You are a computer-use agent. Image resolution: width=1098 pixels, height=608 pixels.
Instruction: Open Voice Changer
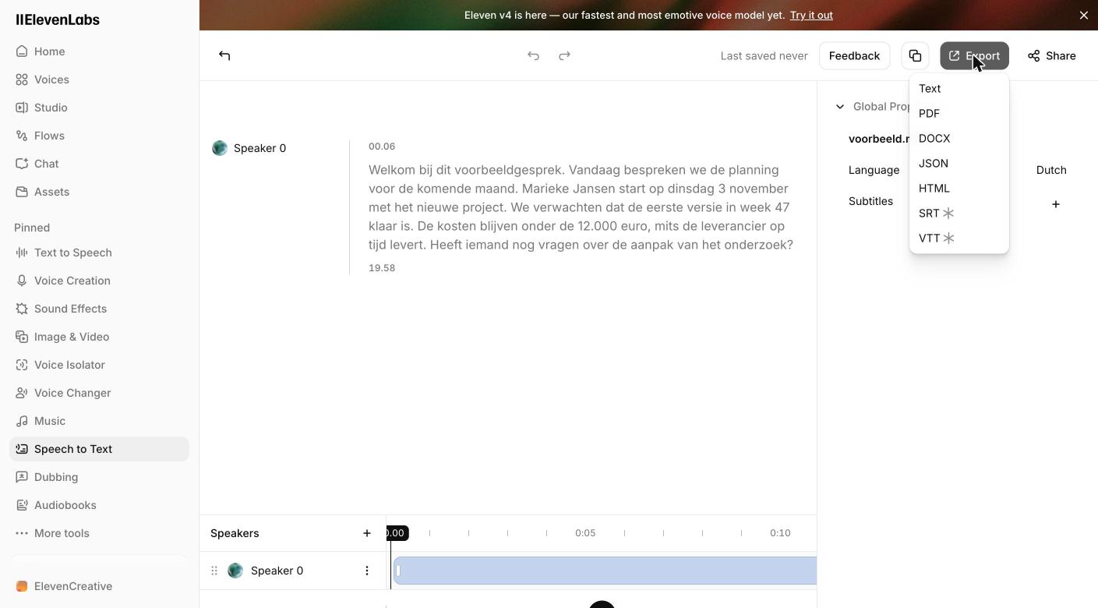pyautogui.click(x=99, y=393)
